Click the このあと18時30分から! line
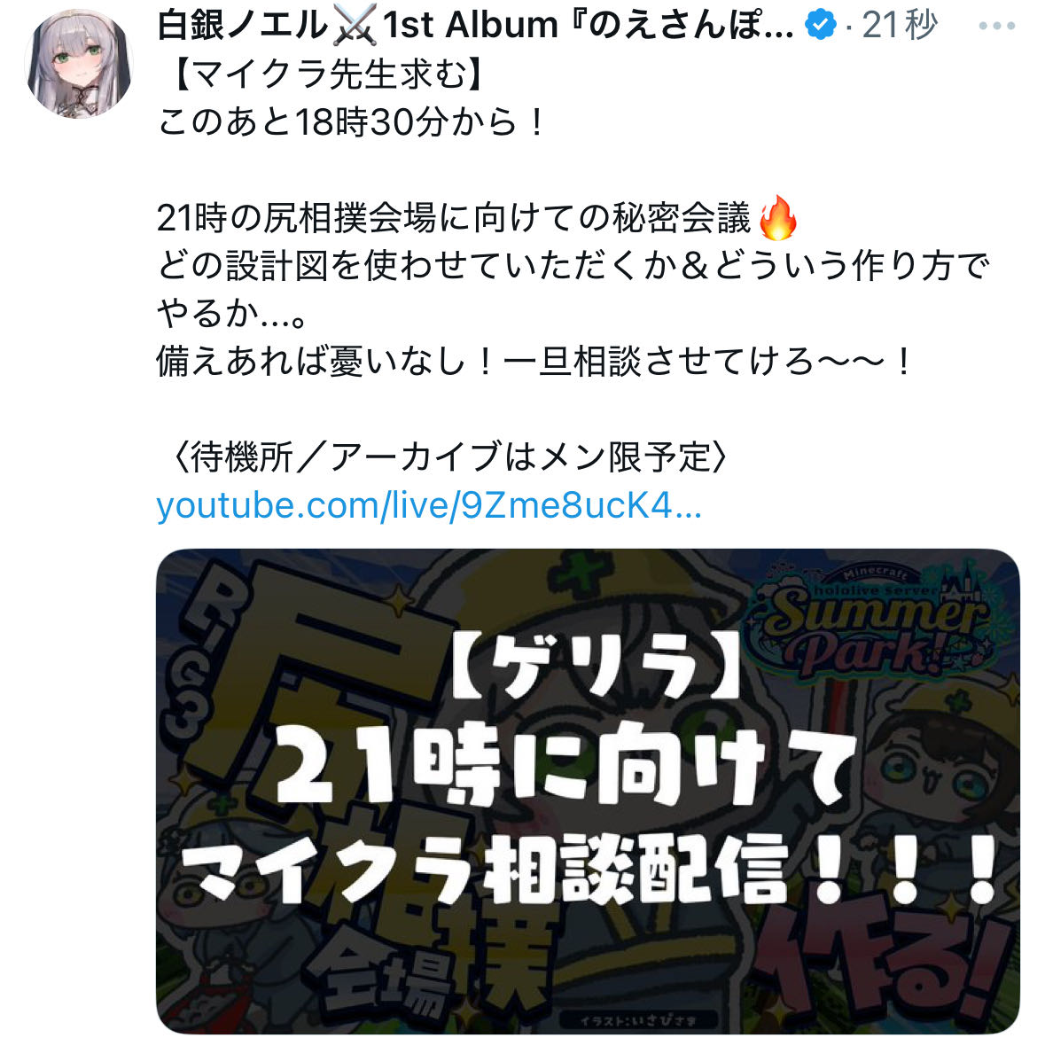The width and height of the screenshot is (1045, 1038). [x=351, y=122]
